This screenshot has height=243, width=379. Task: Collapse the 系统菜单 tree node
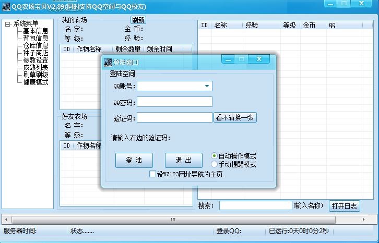coord(7,23)
